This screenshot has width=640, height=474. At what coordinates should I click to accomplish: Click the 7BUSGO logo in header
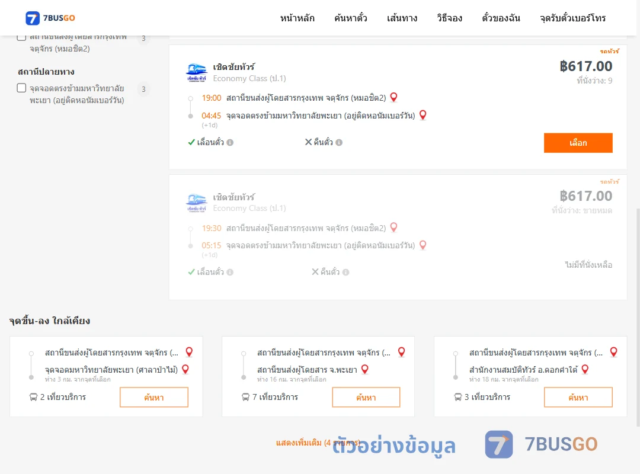50,18
